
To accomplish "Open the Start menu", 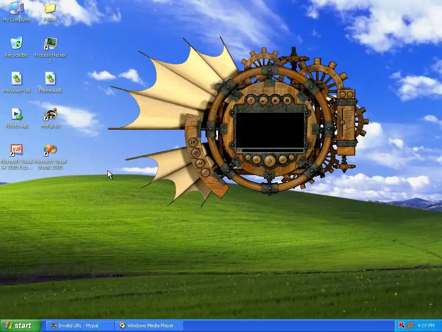I will 21,326.
